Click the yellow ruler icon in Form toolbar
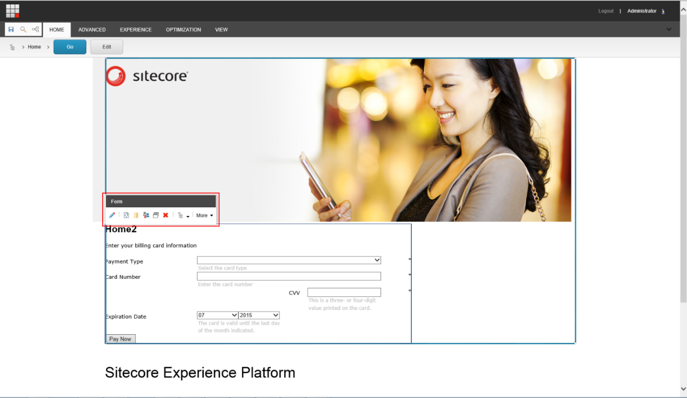The height and width of the screenshot is (398, 687). 136,215
